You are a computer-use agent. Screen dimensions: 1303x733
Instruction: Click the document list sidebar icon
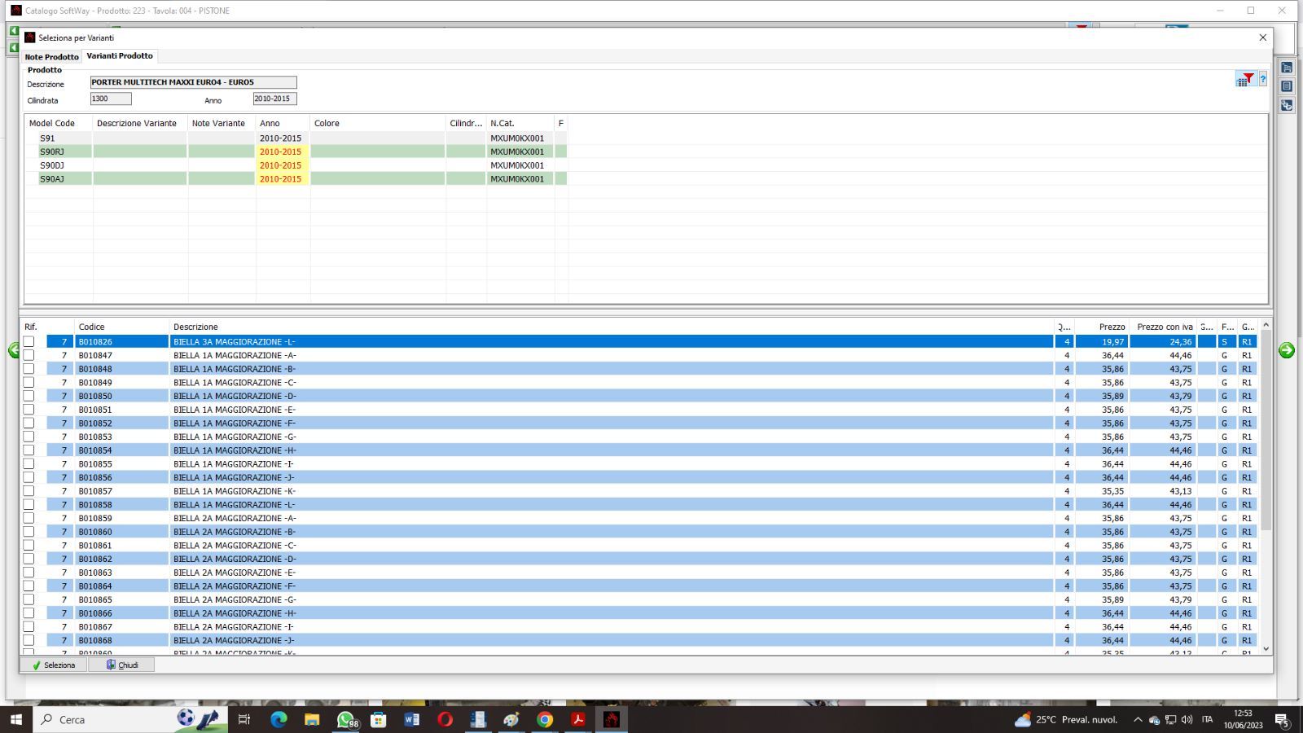(1287, 86)
